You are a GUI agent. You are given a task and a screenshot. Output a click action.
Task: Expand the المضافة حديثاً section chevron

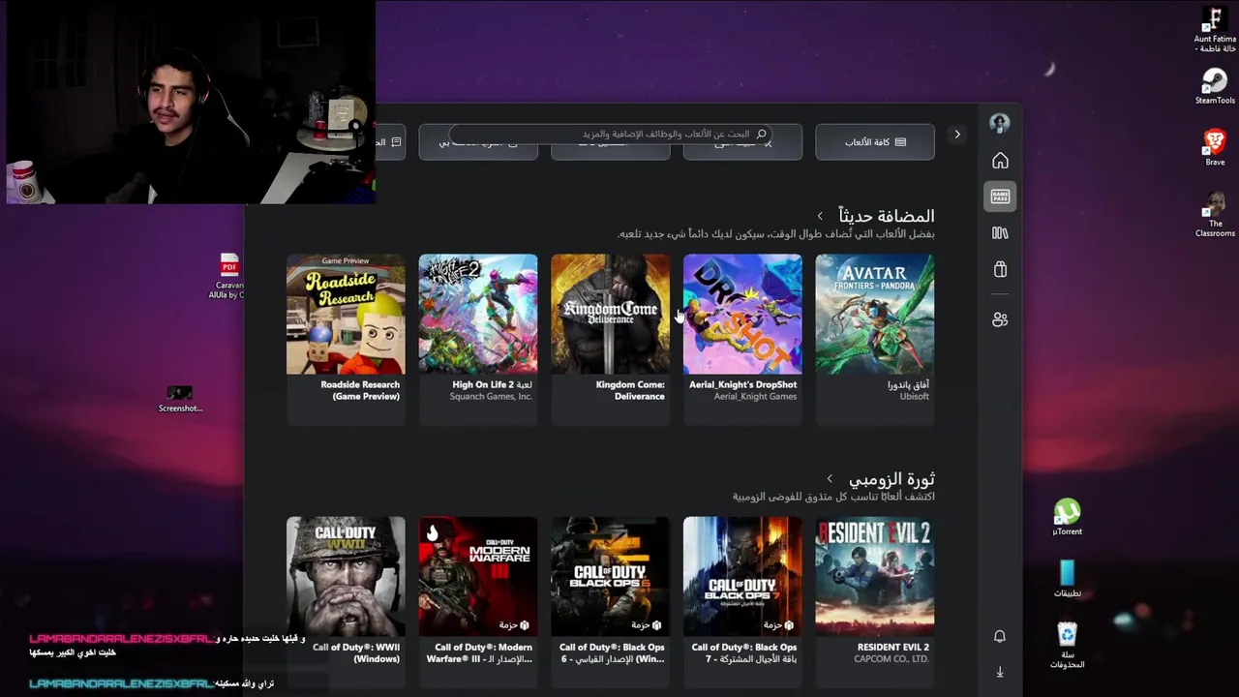tap(820, 216)
